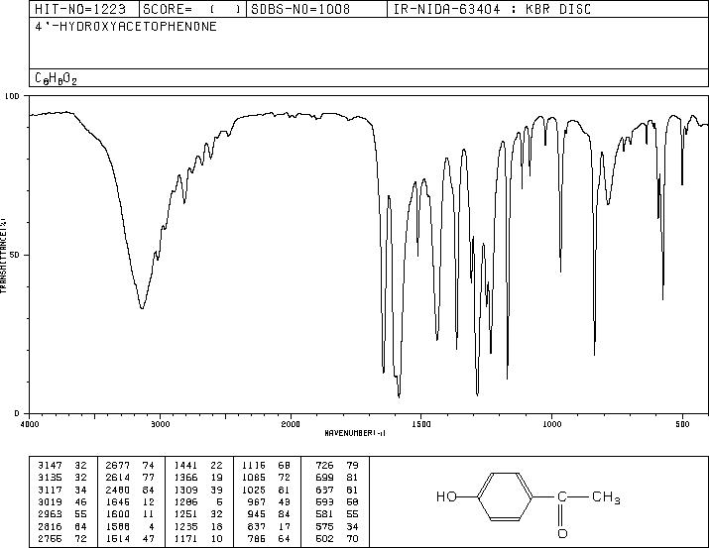
Task: Select the 575 peak entry in the table
Action: coord(337,526)
